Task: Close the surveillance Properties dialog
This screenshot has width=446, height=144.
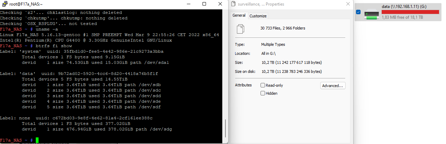Action: 348,4
